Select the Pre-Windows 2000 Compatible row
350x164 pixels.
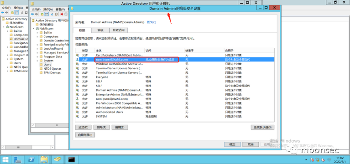(175, 103)
